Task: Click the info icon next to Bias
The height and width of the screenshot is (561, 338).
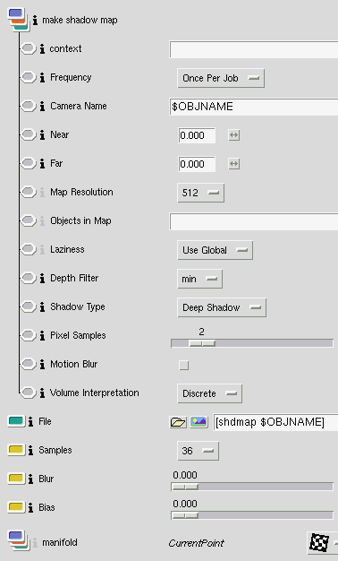Action: click(30, 507)
